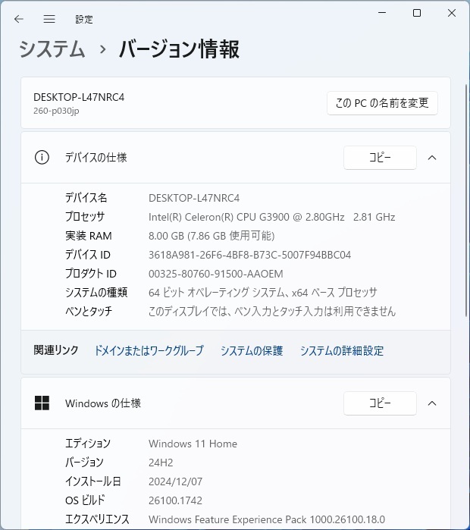This screenshot has width=470, height=530.
Task: Click the バージョン情報 page title
Action: click(x=180, y=49)
